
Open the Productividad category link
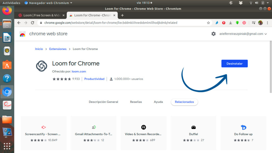94,79
